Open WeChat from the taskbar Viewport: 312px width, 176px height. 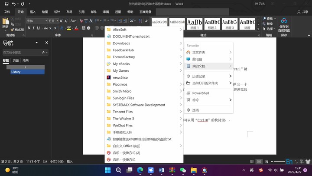(x=183, y=170)
